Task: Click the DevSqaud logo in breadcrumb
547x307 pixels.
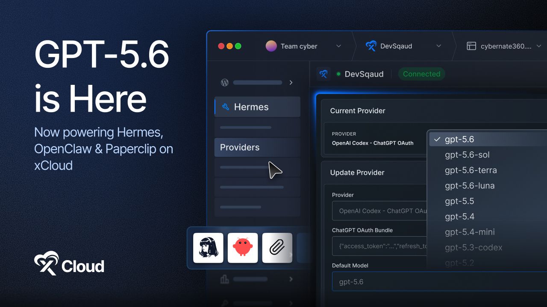Action: click(x=371, y=46)
